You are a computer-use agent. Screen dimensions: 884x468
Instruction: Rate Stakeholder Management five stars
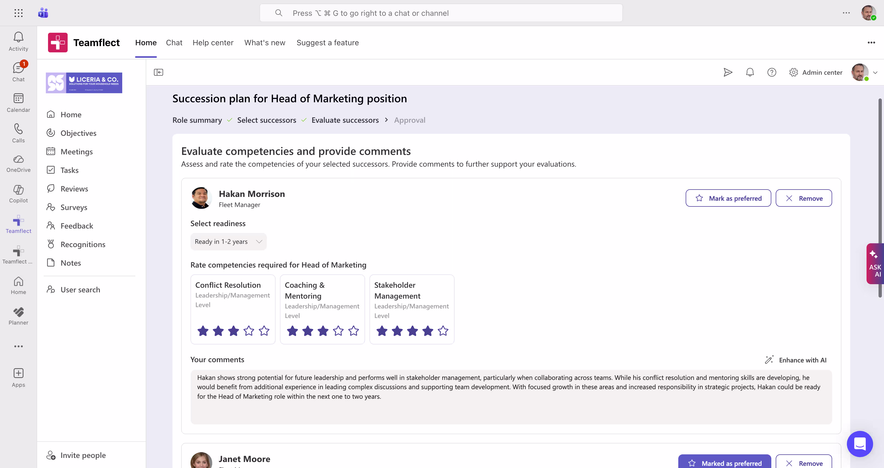coord(443,331)
